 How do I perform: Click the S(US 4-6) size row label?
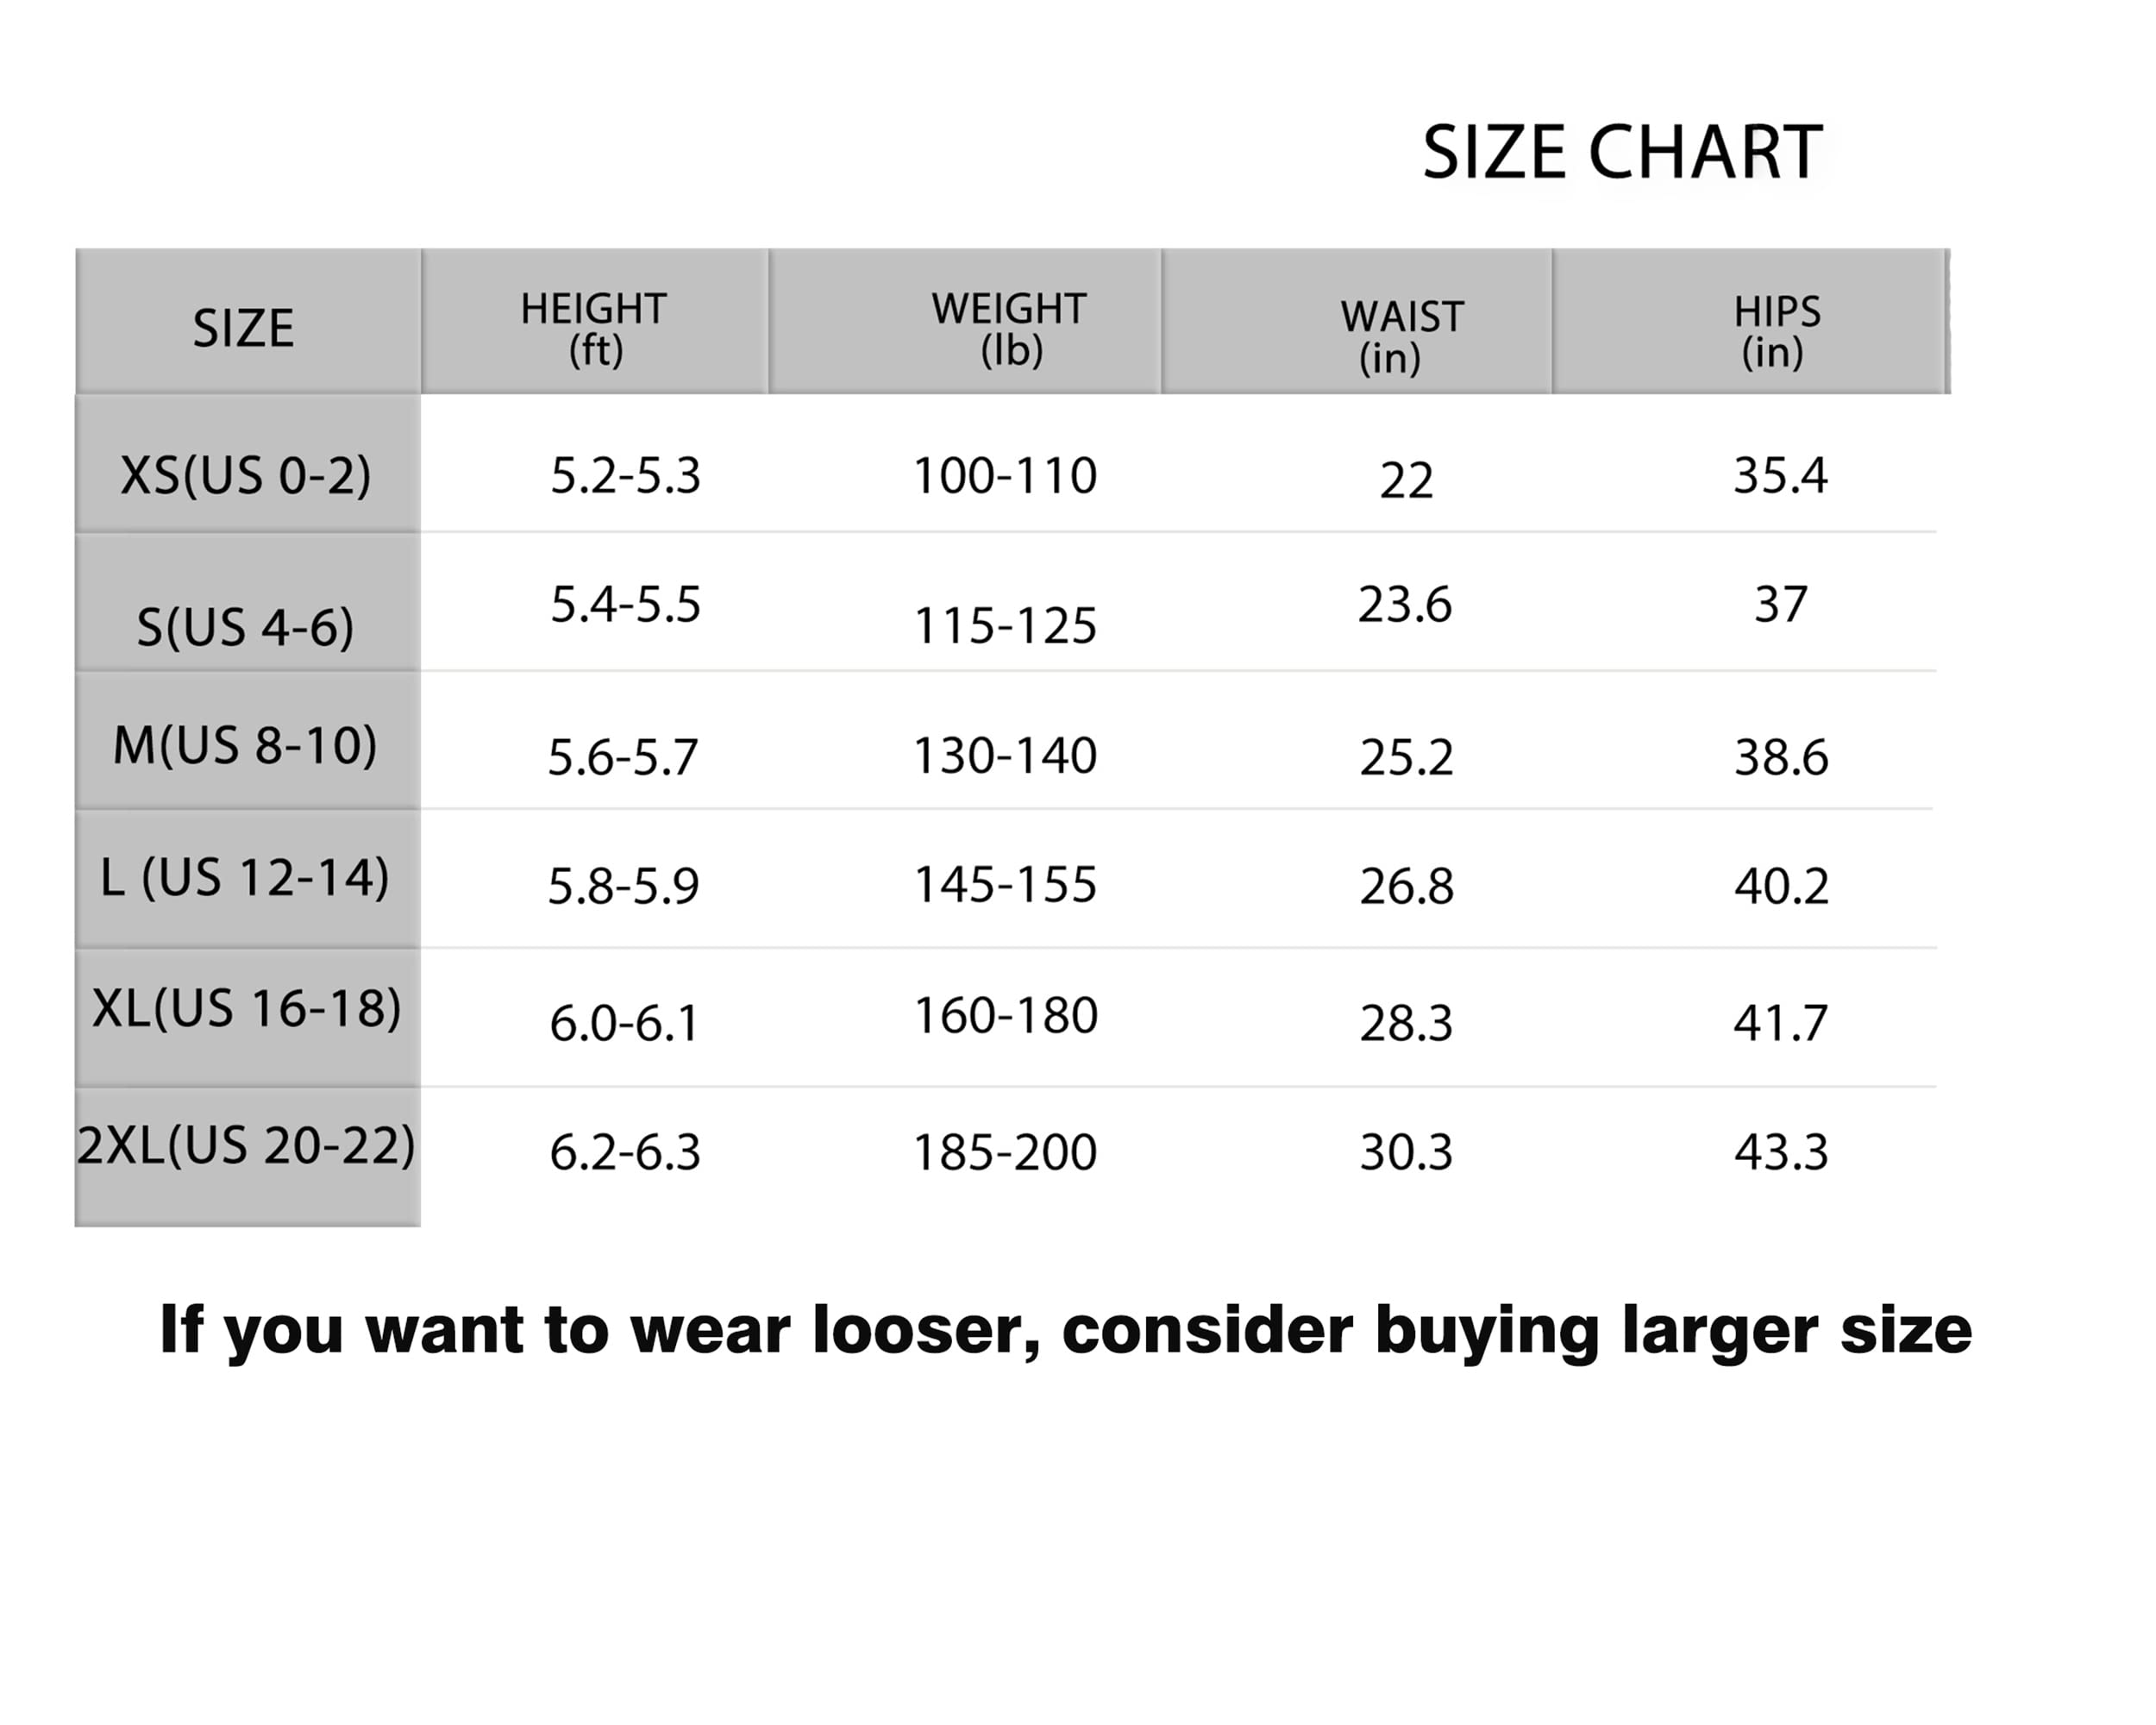click(x=246, y=627)
